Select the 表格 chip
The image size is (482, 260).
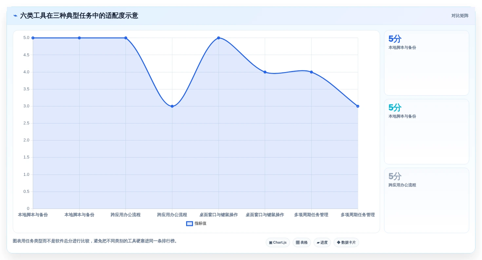pyautogui.click(x=302, y=243)
